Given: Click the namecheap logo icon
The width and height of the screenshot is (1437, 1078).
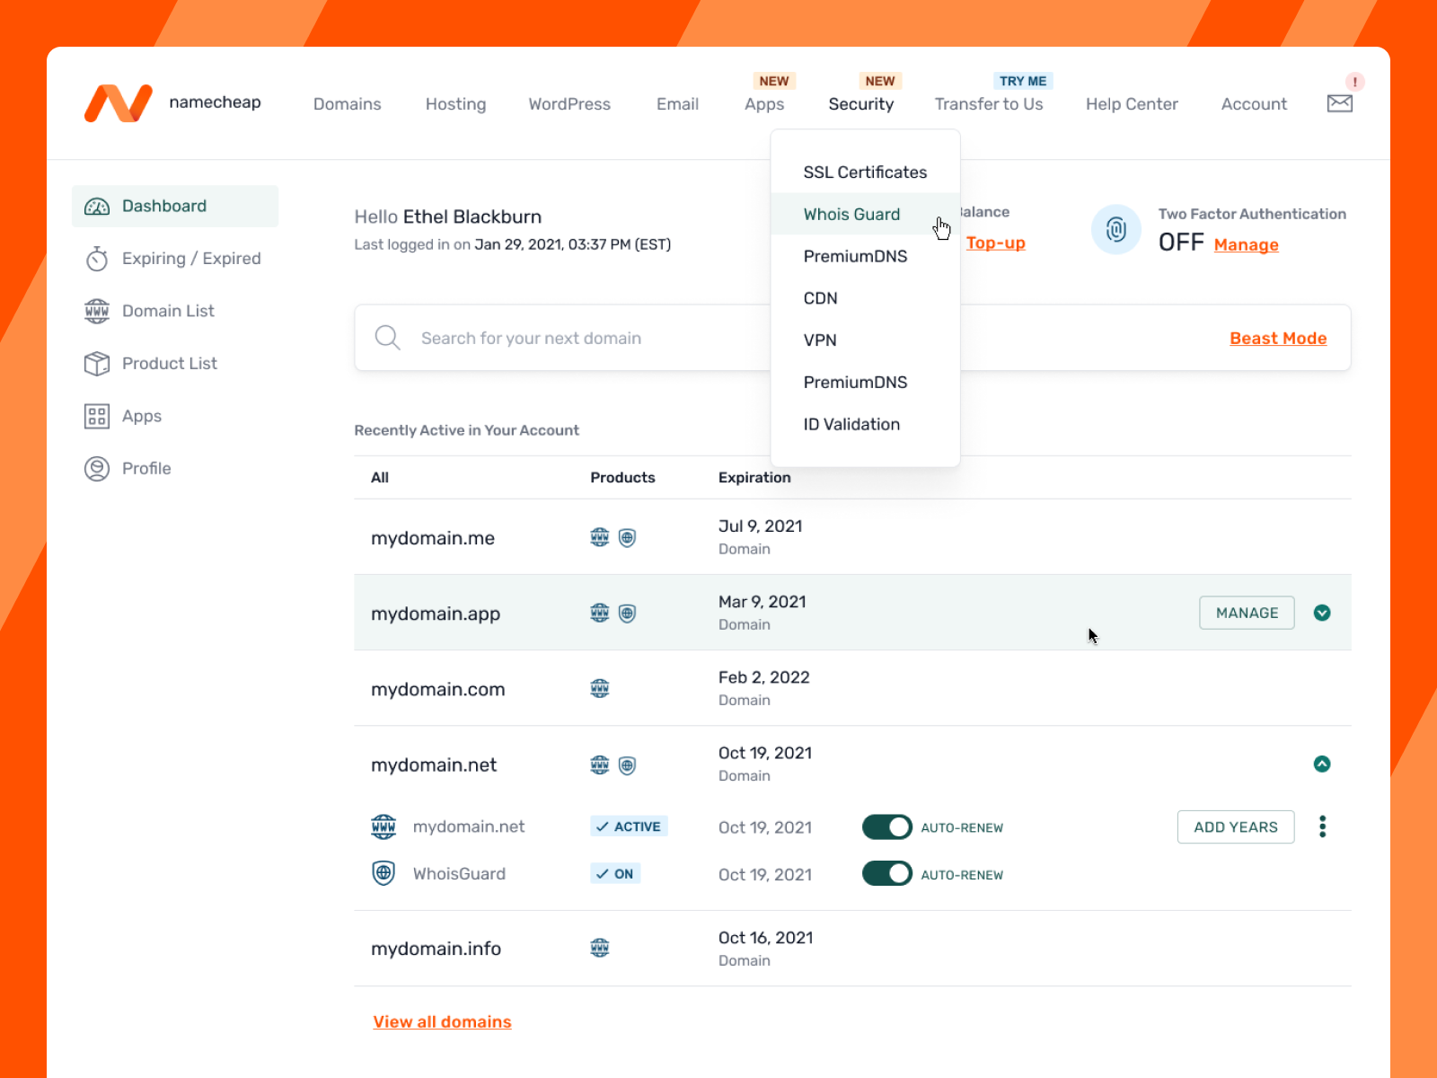Looking at the screenshot, I should (x=118, y=103).
